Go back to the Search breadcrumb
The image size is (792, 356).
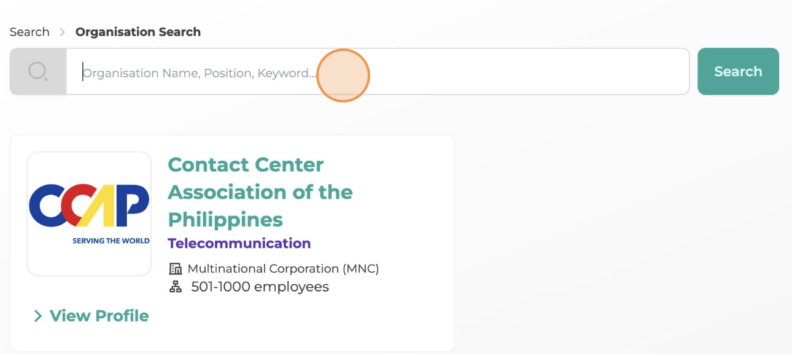29,32
